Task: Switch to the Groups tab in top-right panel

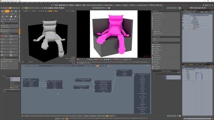Action: pos(195,10)
